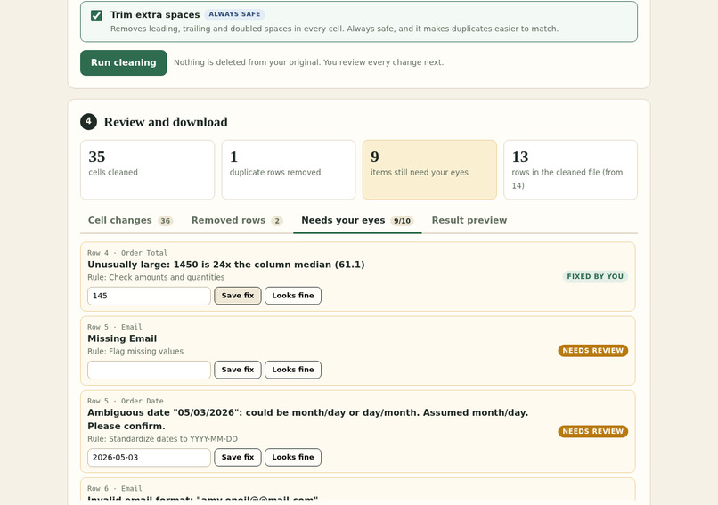Image resolution: width=718 pixels, height=505 pixels.
Task: Click the Run cleaning button
Action: click(x=124, y=62)
